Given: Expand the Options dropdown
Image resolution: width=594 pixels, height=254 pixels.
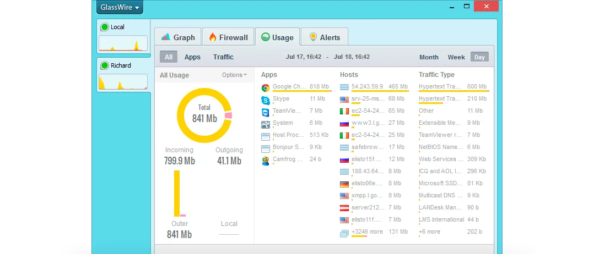Looking at the screenshot, I should tap(234, 75).
